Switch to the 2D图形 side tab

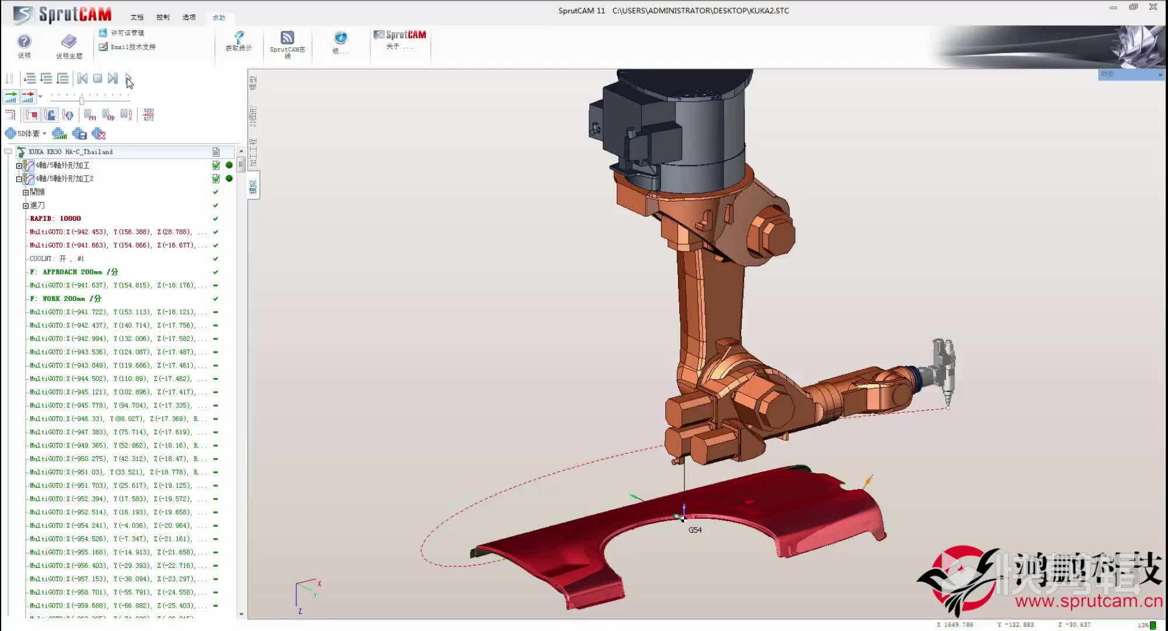253,116
